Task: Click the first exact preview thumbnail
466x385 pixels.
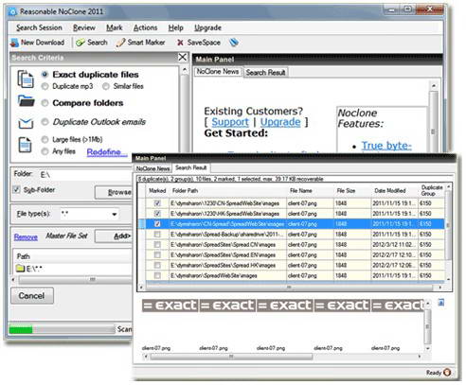Action: coord(170,306)
